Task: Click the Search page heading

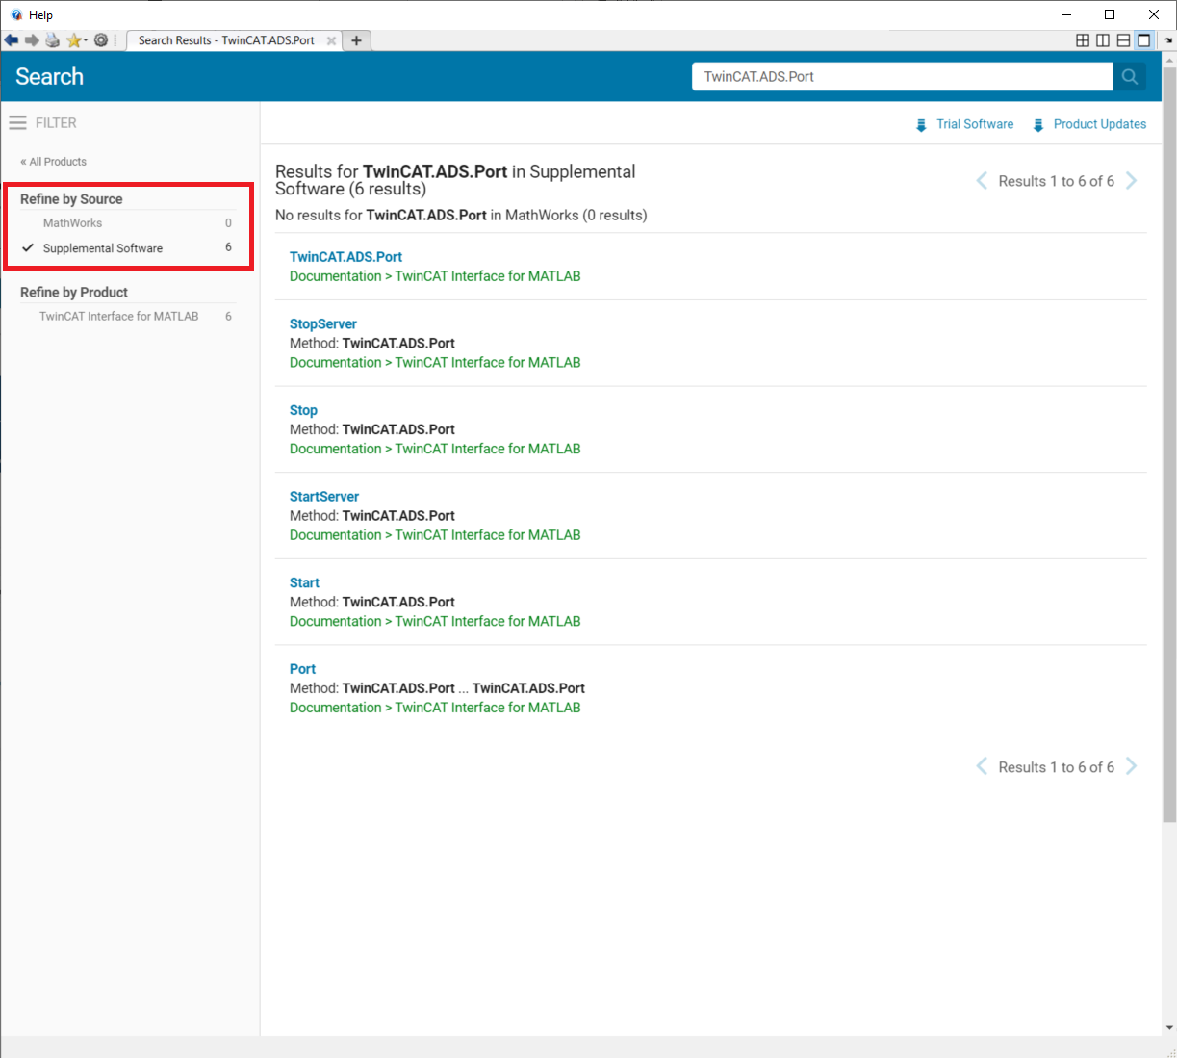Action: tap(50, 77)
